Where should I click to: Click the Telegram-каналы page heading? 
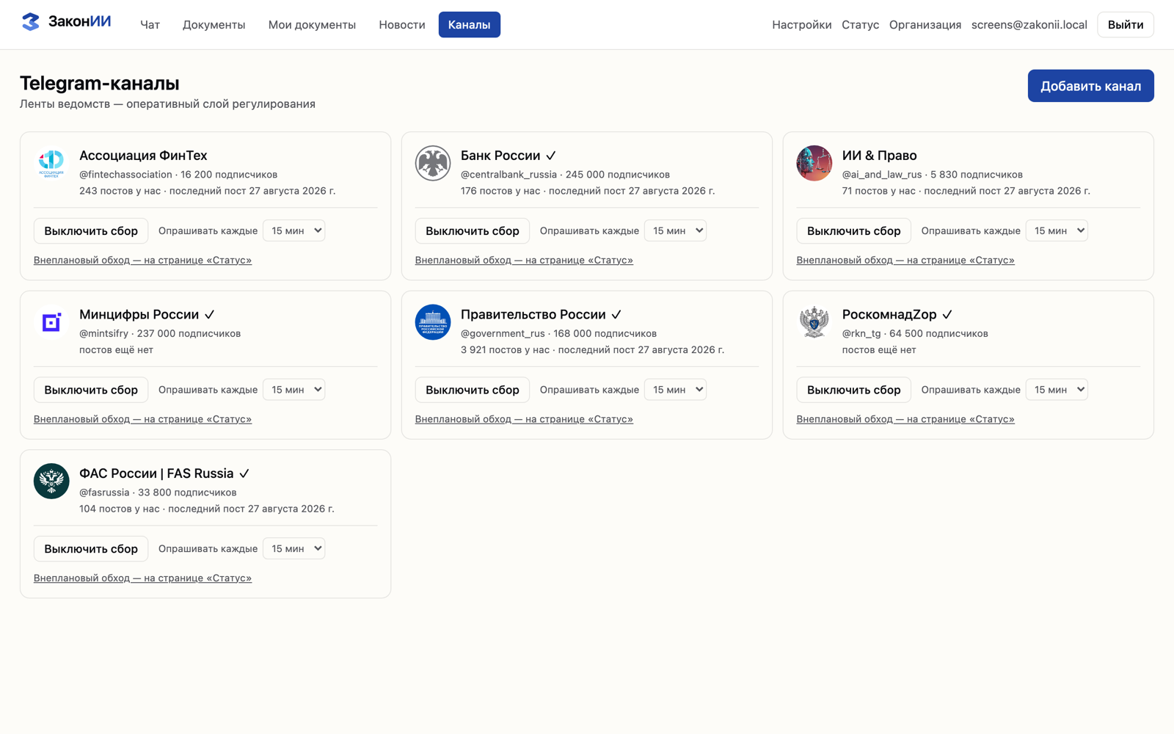click(x=100, y=84)
